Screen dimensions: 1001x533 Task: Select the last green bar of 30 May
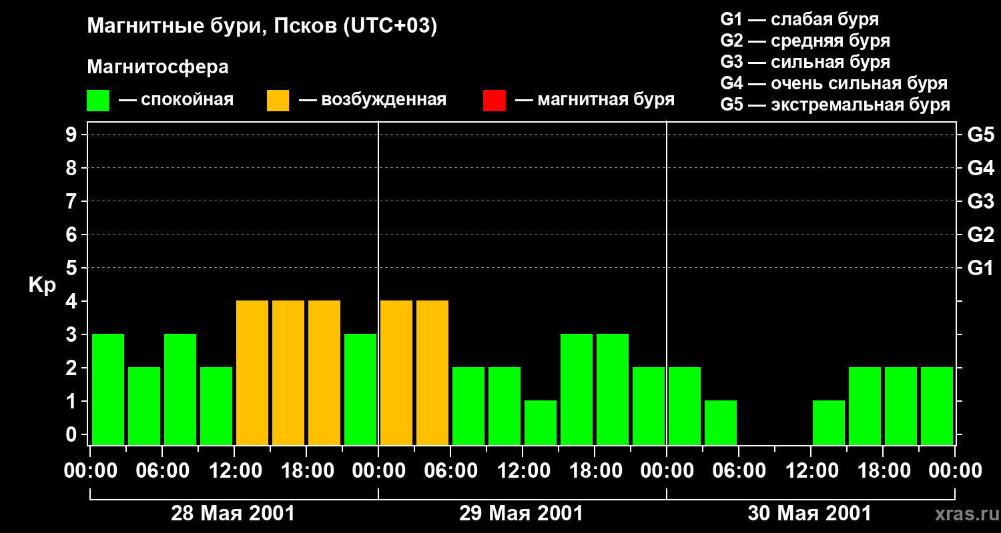click(x=937, y=406)
